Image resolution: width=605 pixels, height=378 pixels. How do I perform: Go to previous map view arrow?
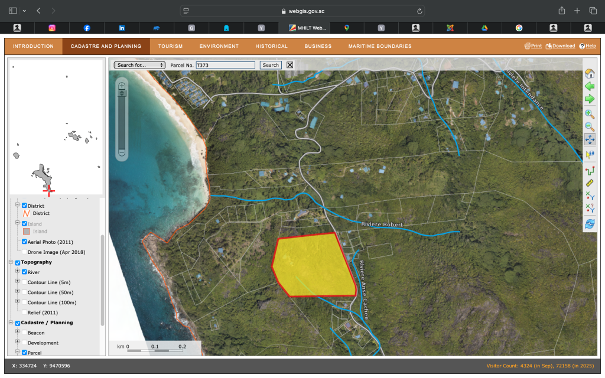coord(589,86)
